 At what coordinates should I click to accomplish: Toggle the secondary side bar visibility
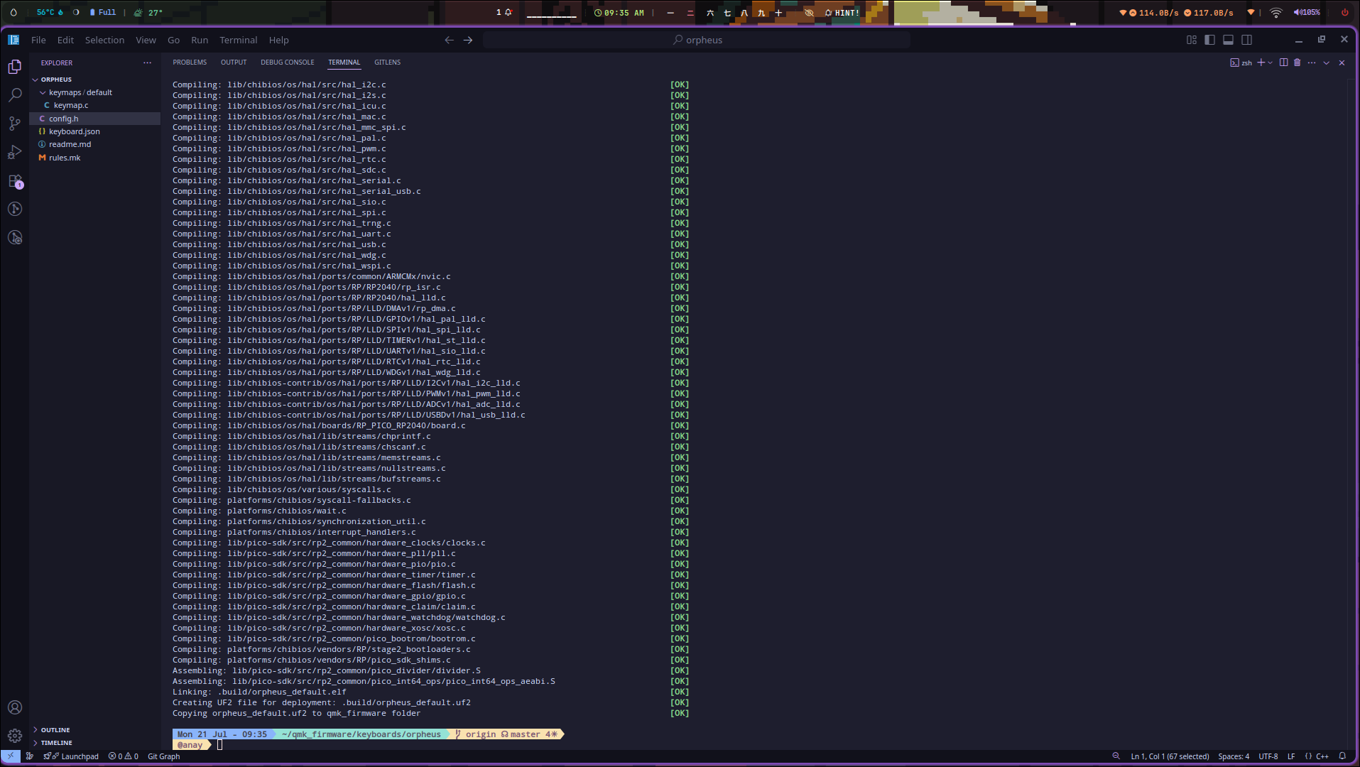point(1246,40)
